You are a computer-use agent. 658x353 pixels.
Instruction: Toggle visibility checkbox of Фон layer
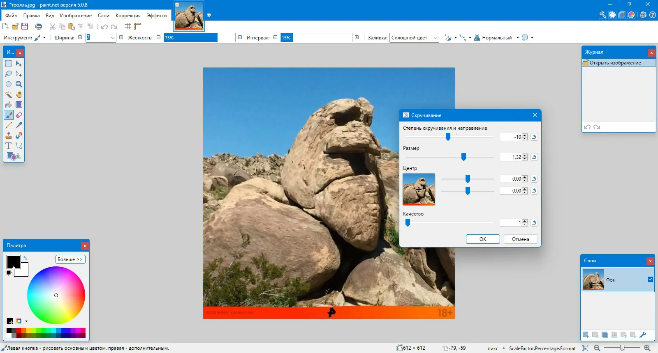point(650,280)
